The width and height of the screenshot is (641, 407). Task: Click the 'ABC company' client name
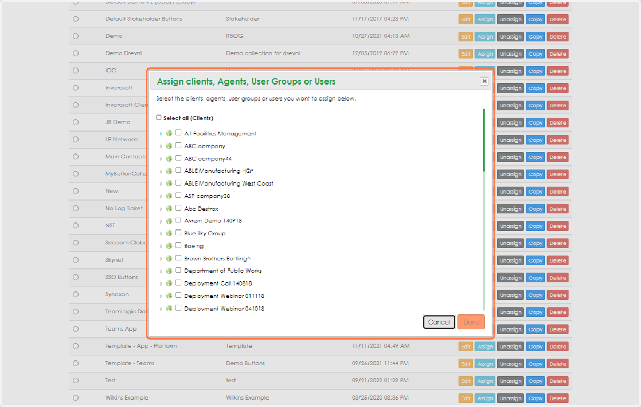click(x=205, y=146)
